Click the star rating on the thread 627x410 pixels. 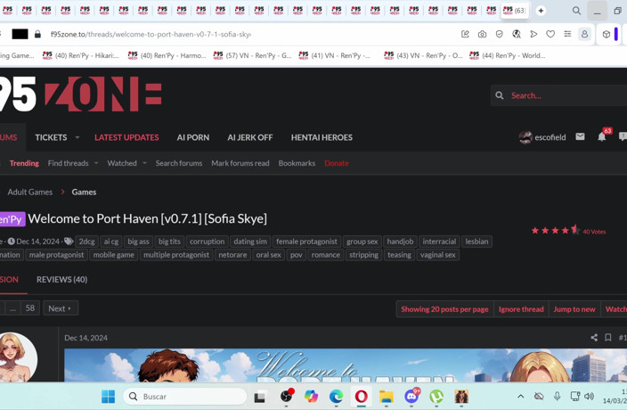coord(555,230)
